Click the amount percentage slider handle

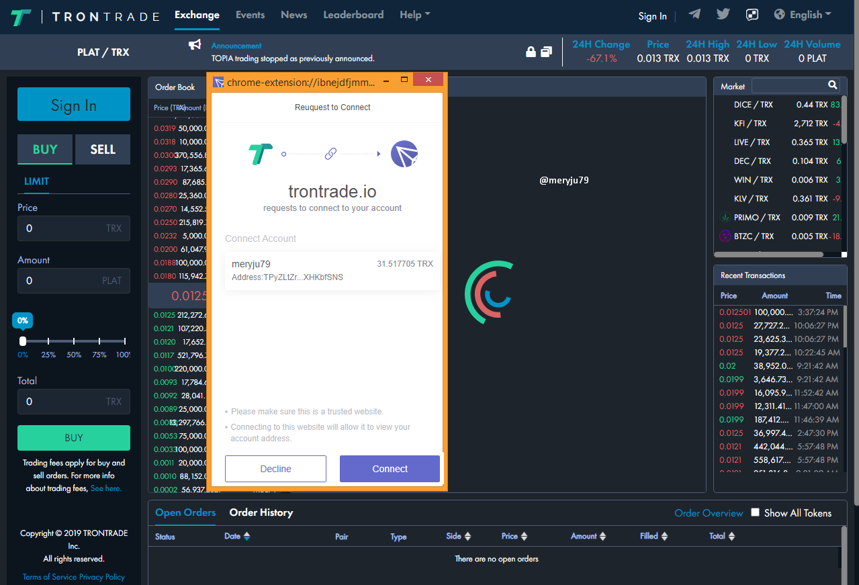tap(23, 341)
